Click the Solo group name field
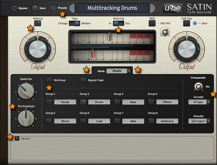This screenshot has width=217, height=165. pyautogui.click(x=133, y=121)
